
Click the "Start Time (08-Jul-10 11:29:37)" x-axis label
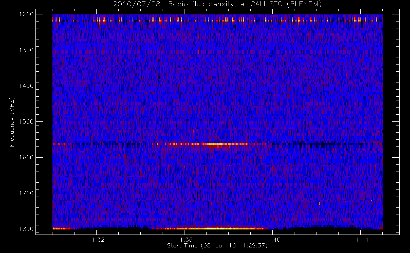click(217, 246)
